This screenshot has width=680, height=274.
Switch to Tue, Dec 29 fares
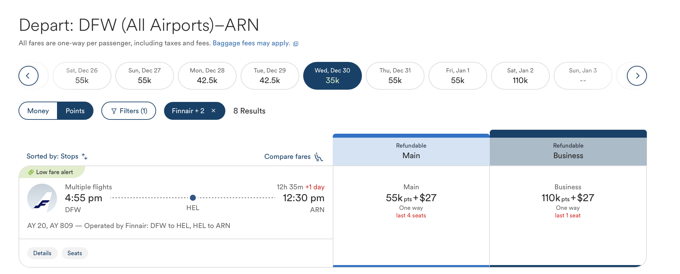pyautogui.click(x=270, y=75)
